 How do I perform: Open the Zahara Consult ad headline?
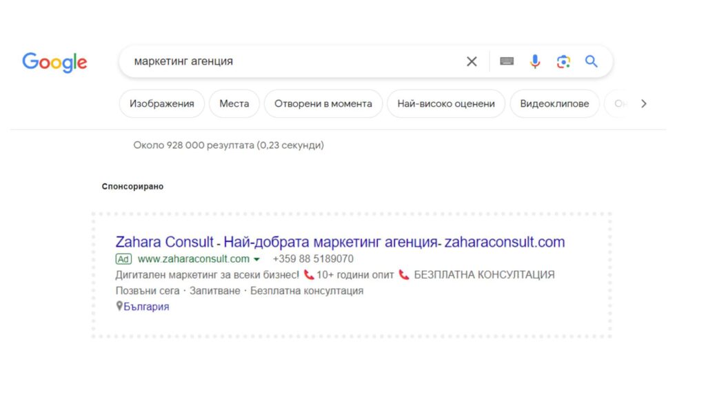340,242
